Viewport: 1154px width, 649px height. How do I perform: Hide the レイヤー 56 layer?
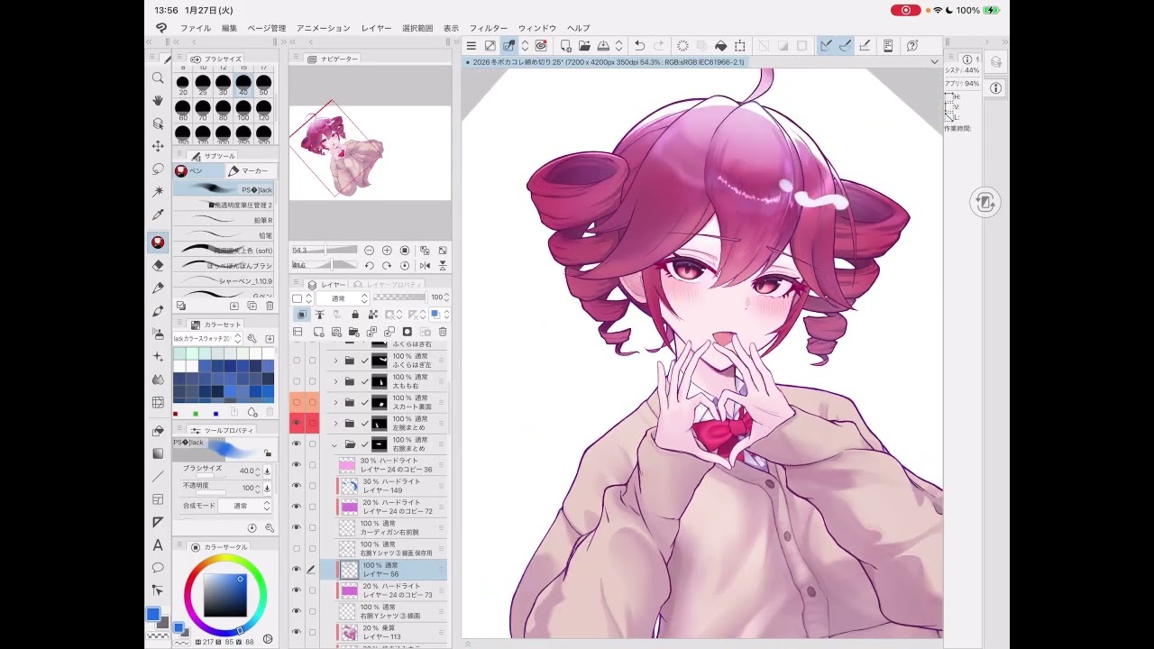296,569
